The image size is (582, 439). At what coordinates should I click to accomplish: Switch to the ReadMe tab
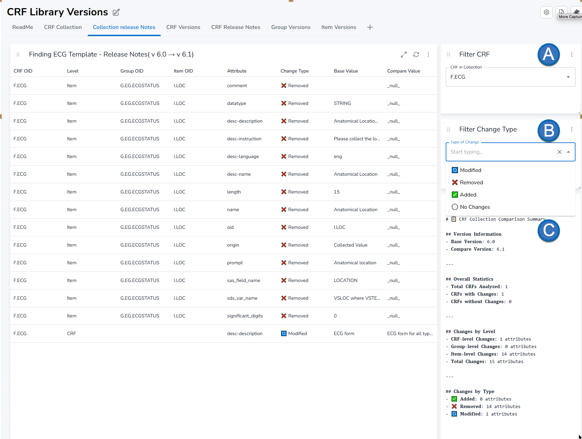[22, 27]
